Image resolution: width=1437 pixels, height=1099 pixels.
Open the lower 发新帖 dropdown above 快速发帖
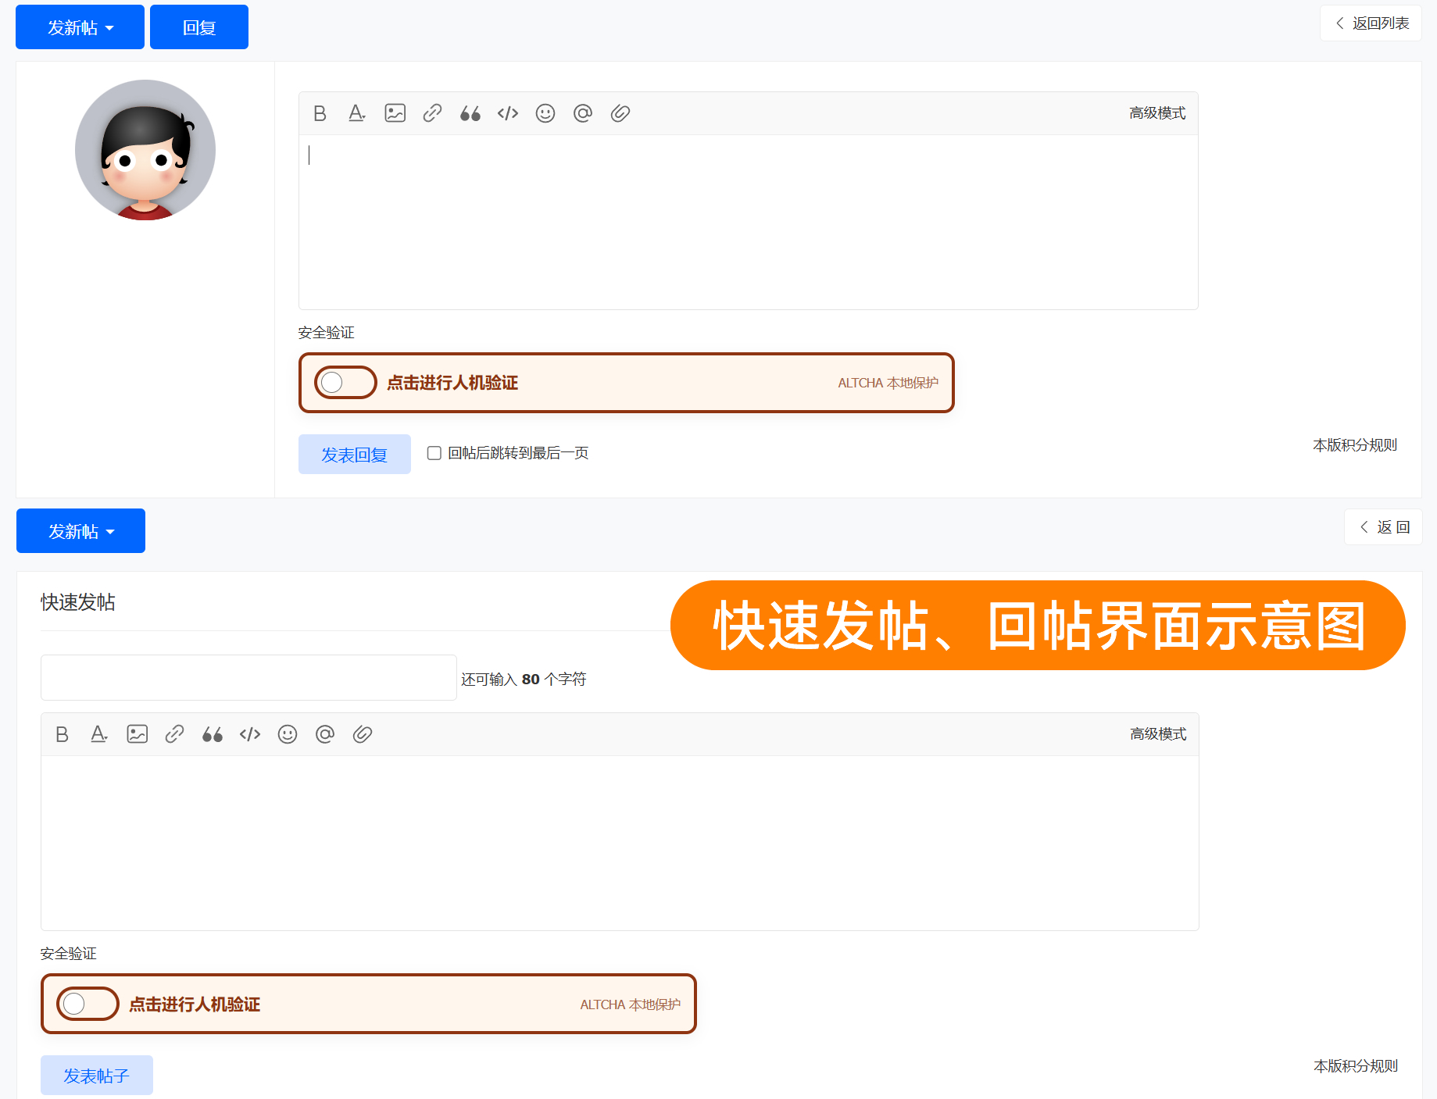tap(80, 531)
